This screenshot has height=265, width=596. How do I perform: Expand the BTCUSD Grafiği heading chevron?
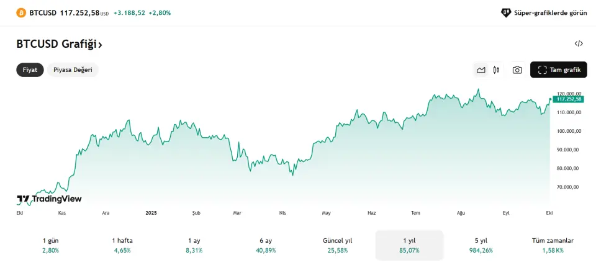(x=101, y=44)
